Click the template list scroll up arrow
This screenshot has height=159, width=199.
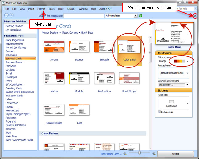point(150,38)
